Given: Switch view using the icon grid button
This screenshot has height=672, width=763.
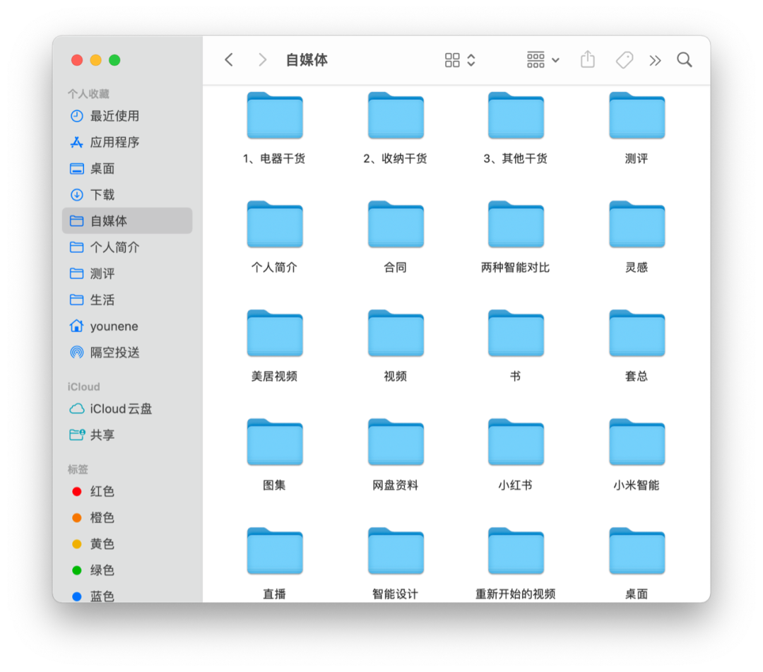Looking at the screenshot, I should tap(460, 60).
